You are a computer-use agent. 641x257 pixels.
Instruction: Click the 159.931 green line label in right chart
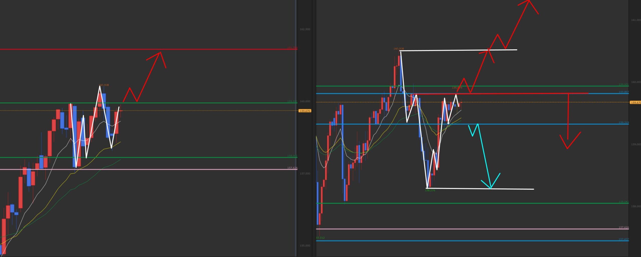(x=623, y=84)
